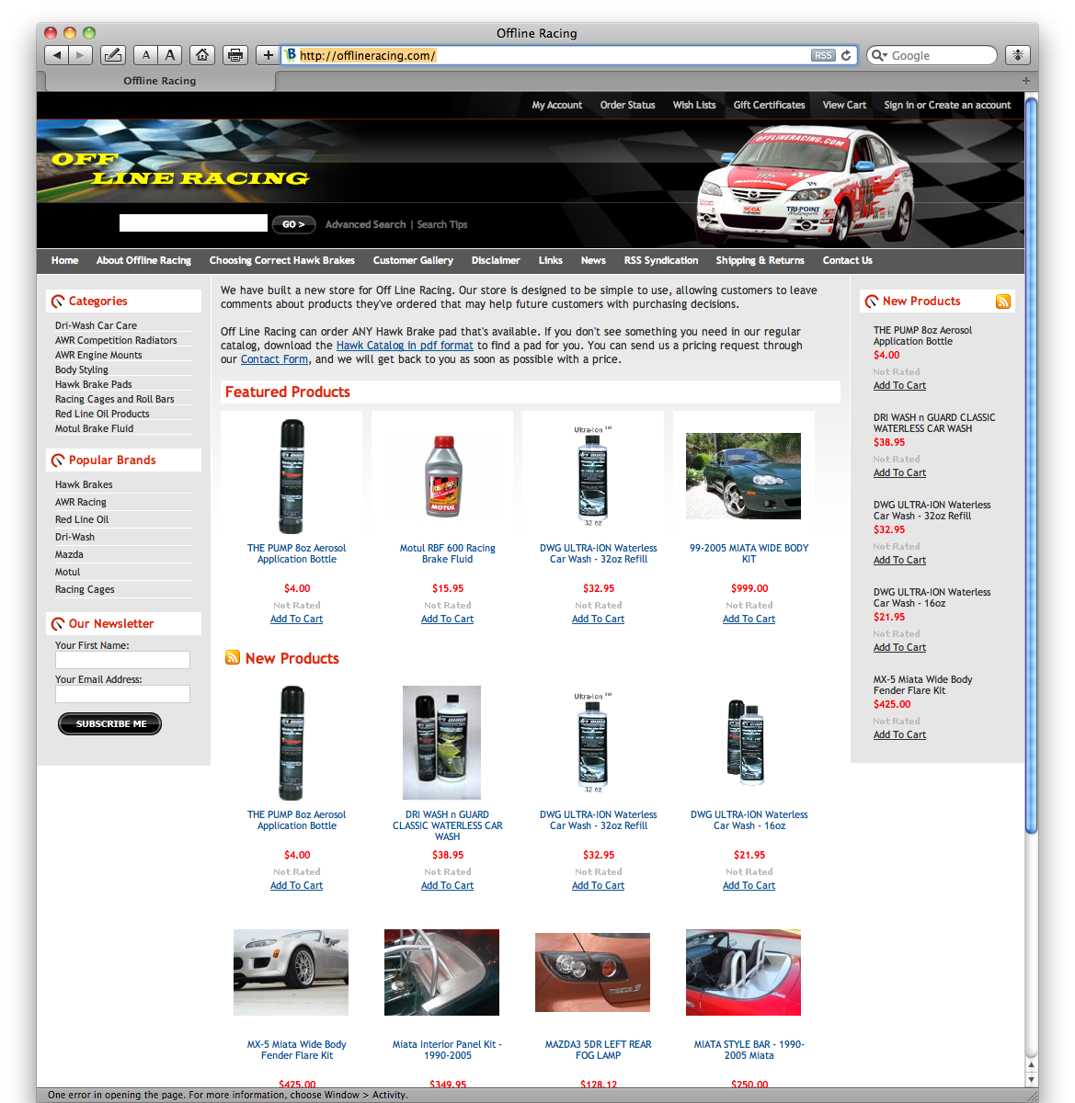This screenshot has width=1075, height=1103.
Task: Go back with the browser back arrow
Action: pos(57,55)
